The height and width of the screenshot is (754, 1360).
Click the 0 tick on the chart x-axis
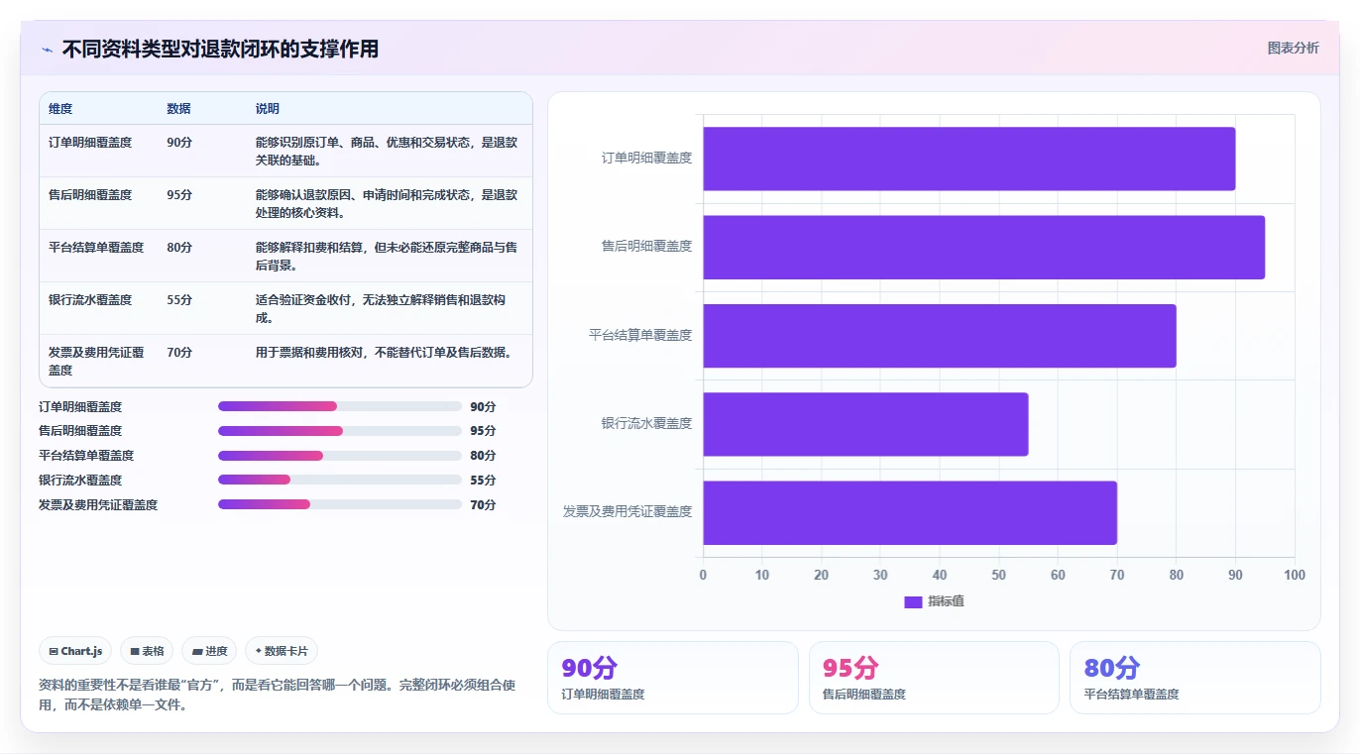pyautogui.click(x=703, y=576)
